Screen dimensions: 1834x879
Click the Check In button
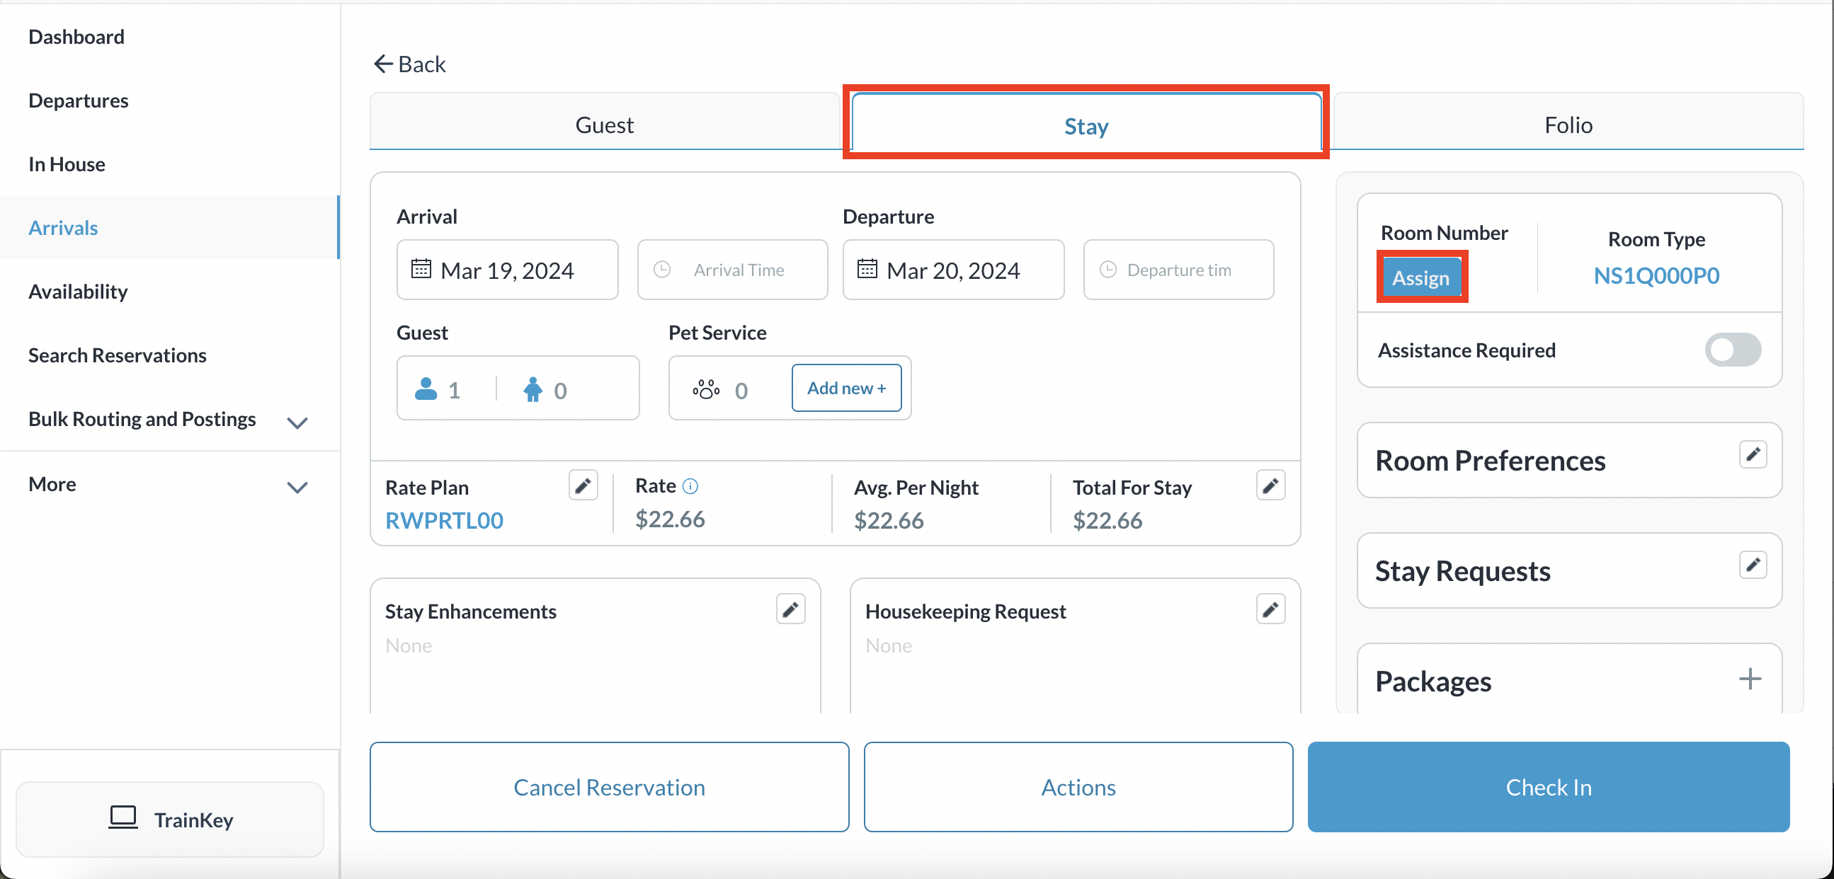(x=1548, y=787)
